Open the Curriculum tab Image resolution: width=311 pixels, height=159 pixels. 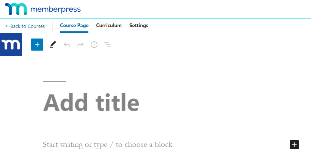[109, 26]
